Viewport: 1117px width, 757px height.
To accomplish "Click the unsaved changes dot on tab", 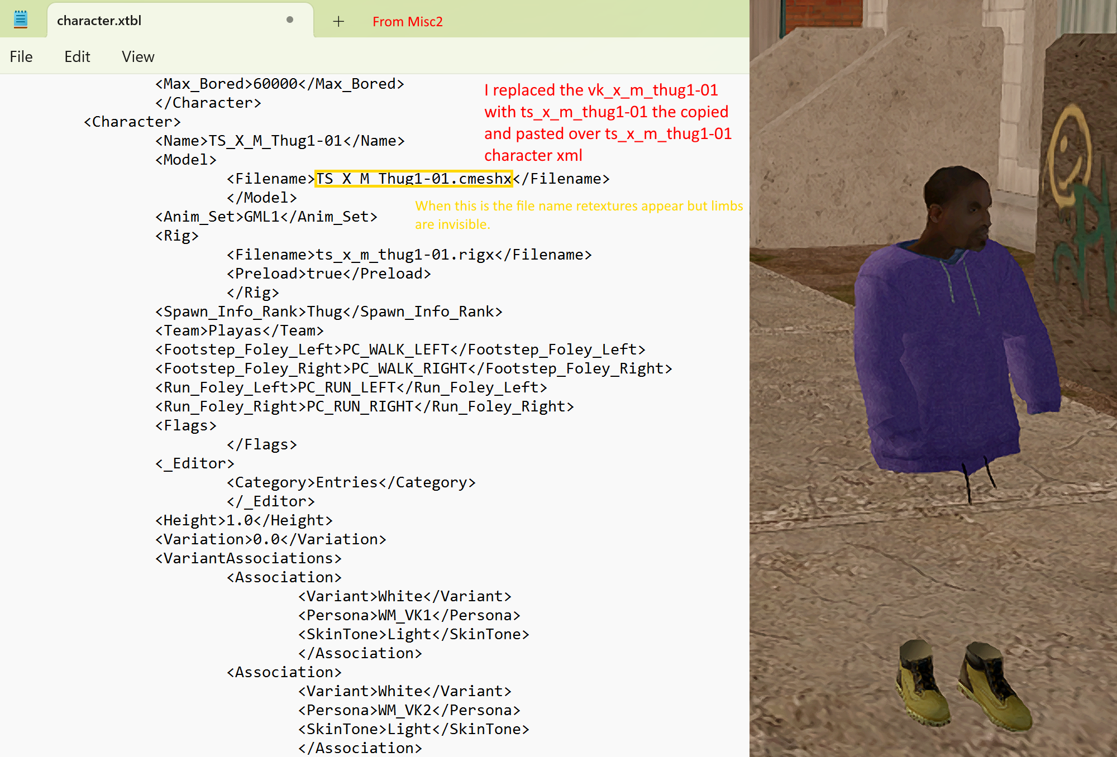I will point(290,20).
